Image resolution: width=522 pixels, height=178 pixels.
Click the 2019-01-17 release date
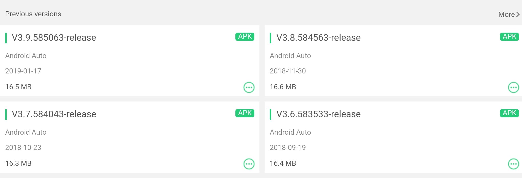pyautogui.click(x=23, y=71)
